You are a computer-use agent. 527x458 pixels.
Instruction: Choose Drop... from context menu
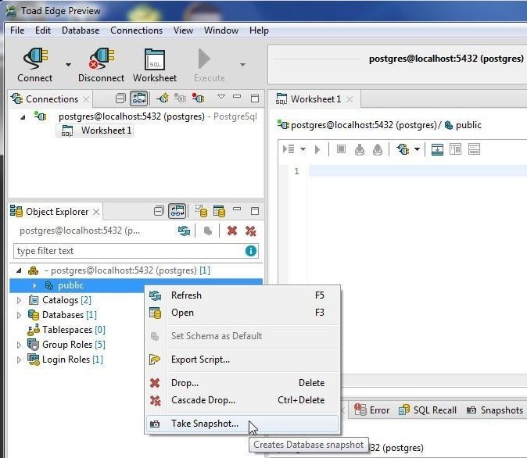pos(242,383)
